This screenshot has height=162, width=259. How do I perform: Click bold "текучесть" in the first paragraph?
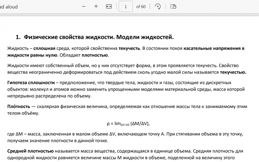[129, 48]
